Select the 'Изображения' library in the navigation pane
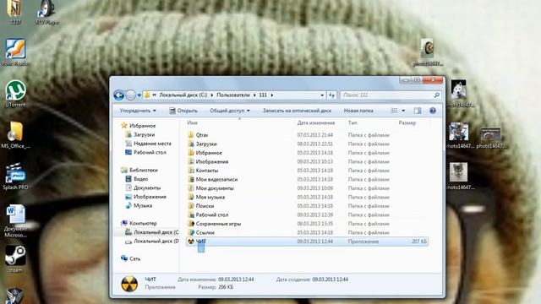The image size is (541, 304). (x=150, y=197)
